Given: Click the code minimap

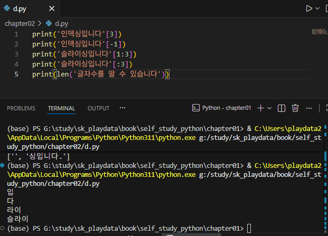Looking at the screenshot, I should click(x=320, y=32).
